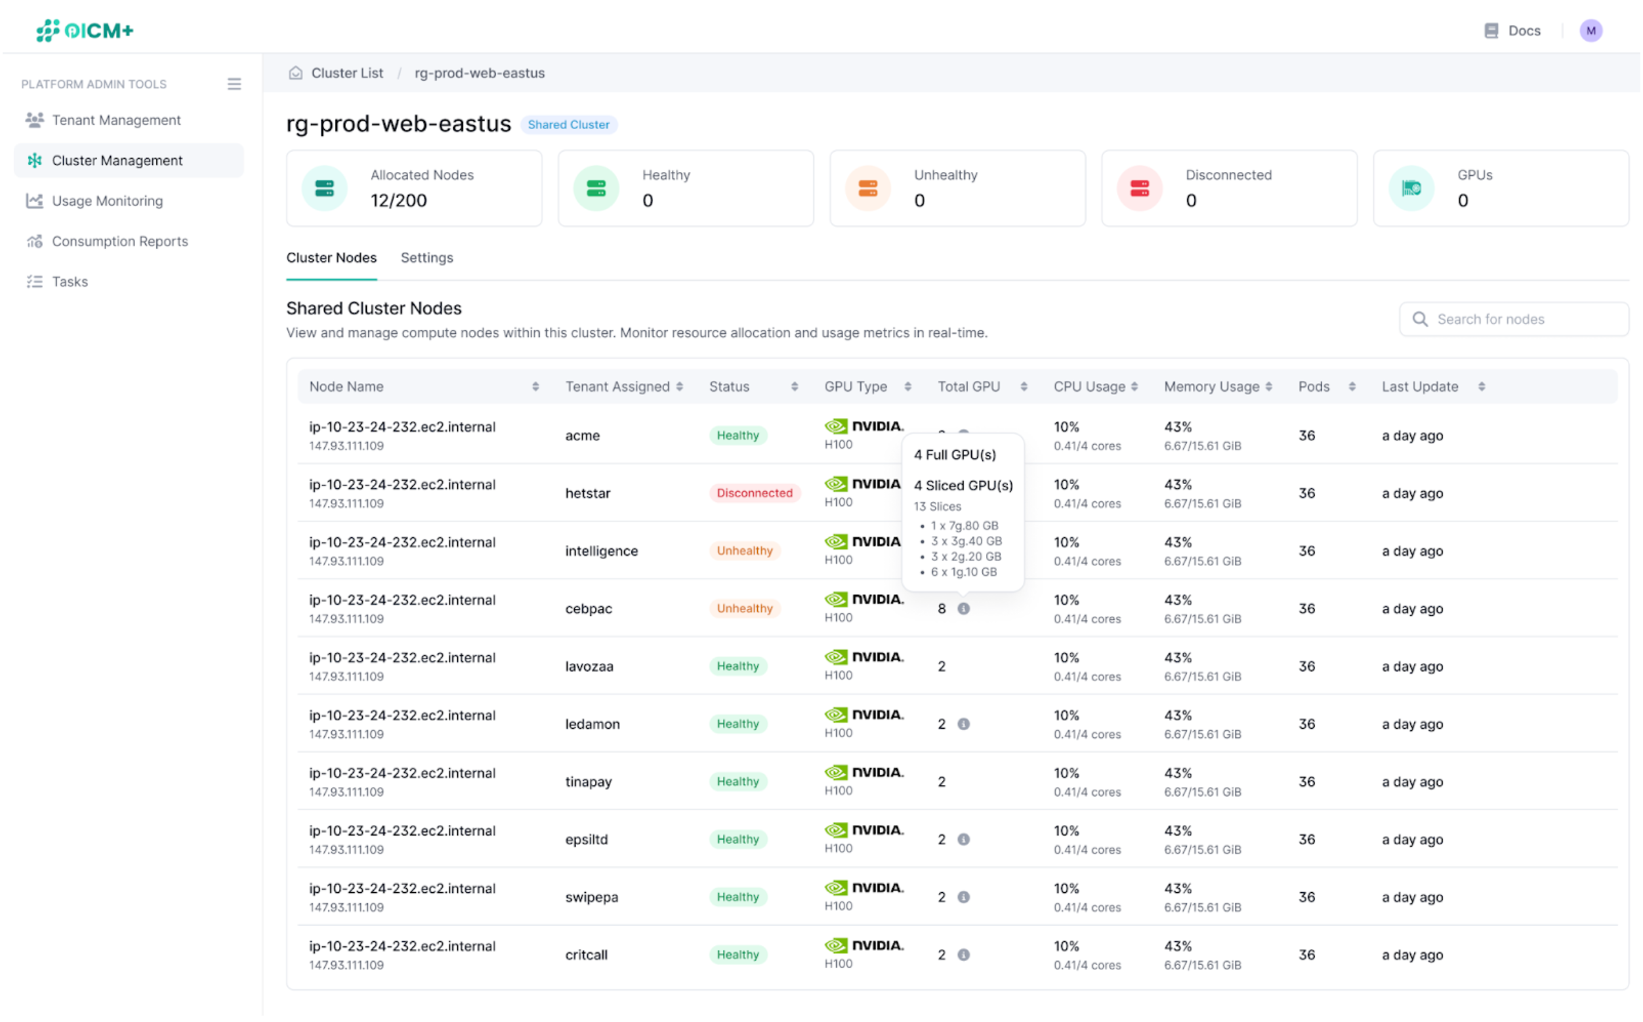Select the Cluster Nodes tab
This screenshot has height=1022, width=1643.
(x=331, y=258)
